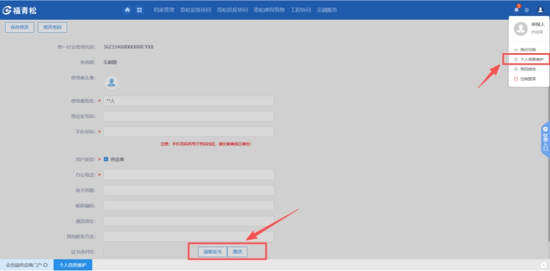Click the 快捷入口 side expander tab
This screenshot has height=271, width=550.
click(x=545, y=140)
